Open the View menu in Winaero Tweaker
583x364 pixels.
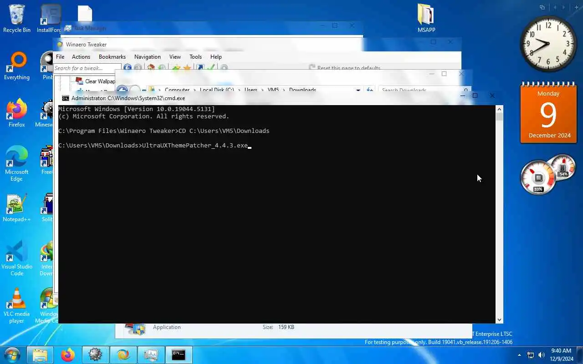pos(175,57)
